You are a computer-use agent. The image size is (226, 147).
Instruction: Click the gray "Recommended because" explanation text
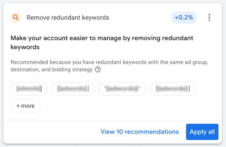[110, 62]
